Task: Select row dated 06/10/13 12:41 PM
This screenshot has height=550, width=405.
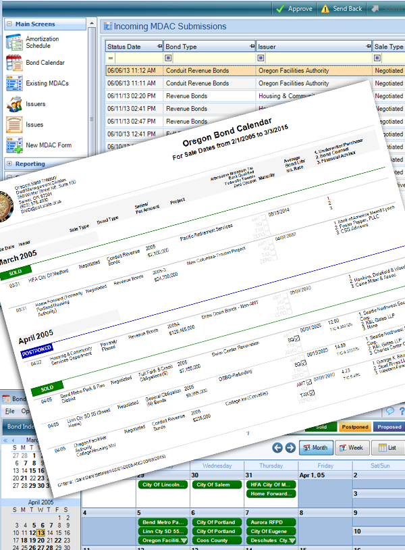Action: [255, 134]
